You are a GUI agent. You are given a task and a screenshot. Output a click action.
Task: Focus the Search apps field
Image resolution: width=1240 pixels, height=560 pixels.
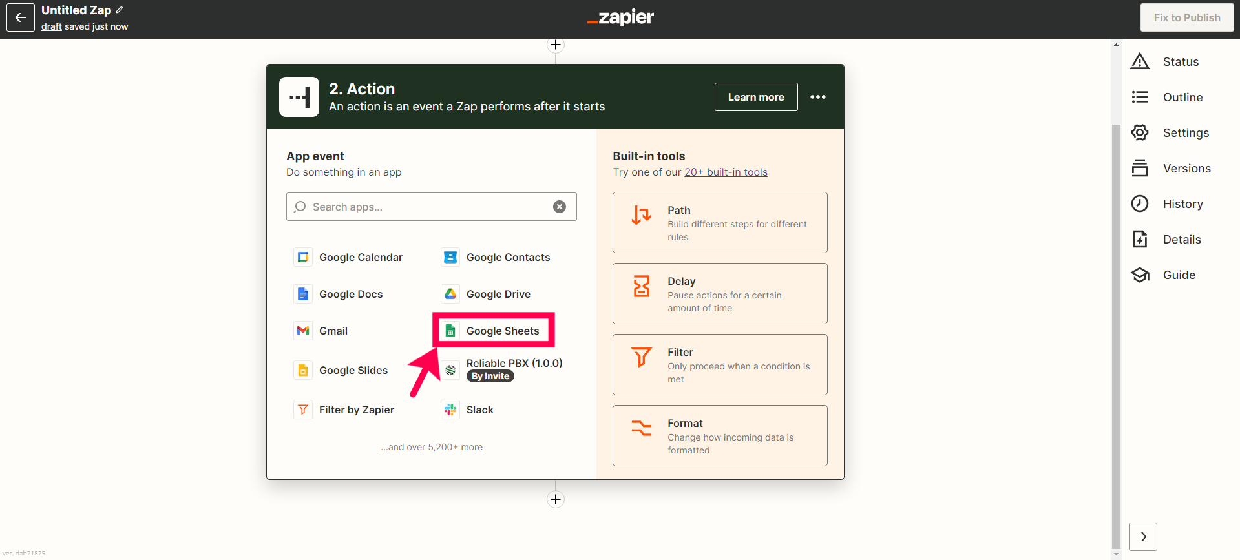coord(432,207)
